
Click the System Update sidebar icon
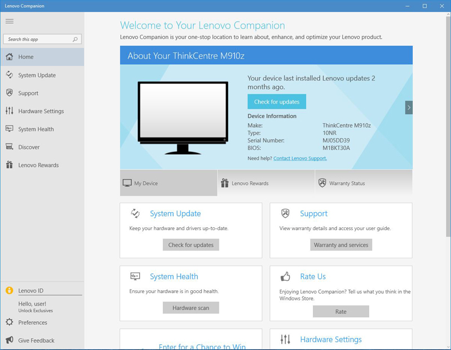pos(10,75)
